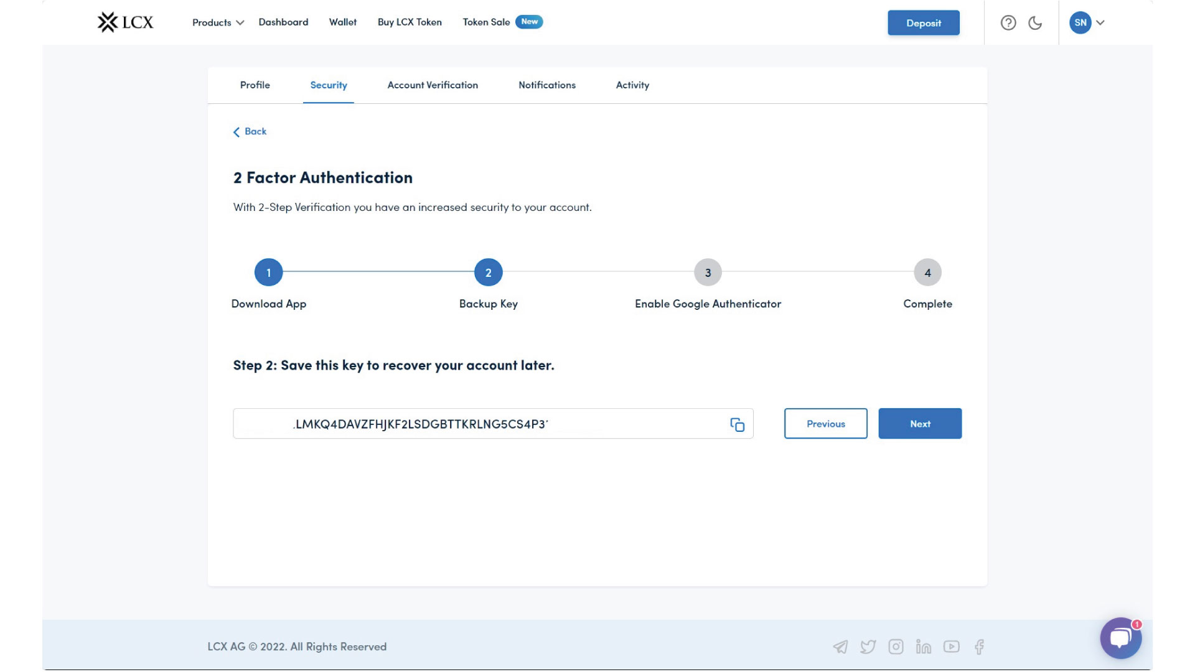
Task: Open LCX Instagram social link
Action: coord(896,647)
